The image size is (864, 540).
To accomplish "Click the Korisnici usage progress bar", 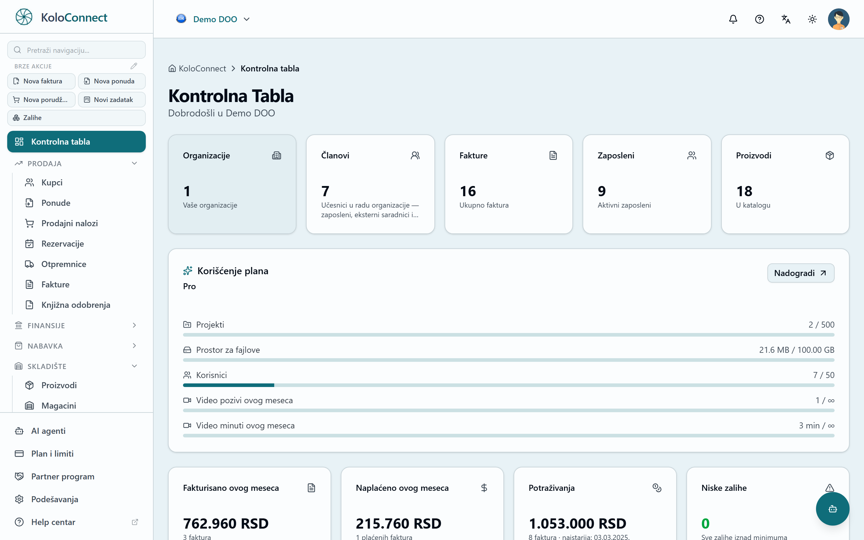I will 509,385.
